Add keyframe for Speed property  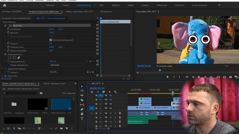pos(90,72)
